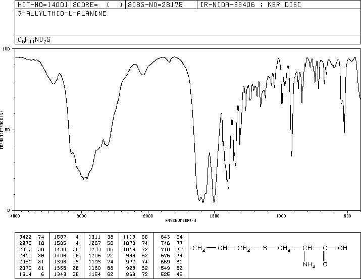Click the 3422 entry in peak table

pyautogui.click(x=25, y=237)
